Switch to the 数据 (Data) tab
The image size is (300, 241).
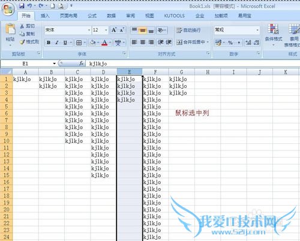tap(111, 16)
